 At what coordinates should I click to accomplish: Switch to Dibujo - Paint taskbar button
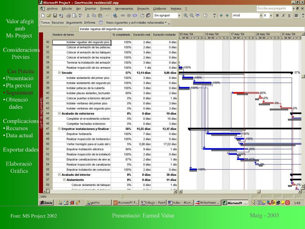click(x=153, y=203)
